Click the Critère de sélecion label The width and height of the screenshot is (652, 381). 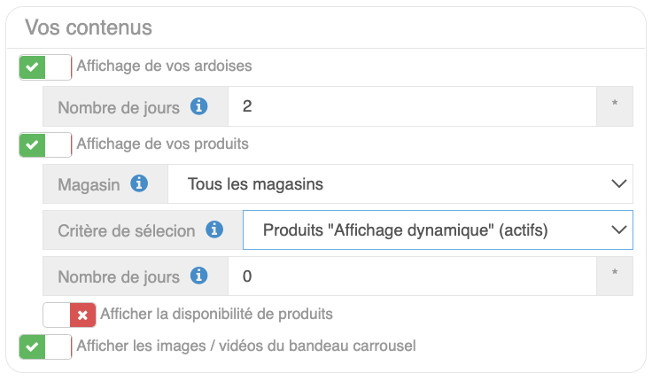coord(126,230)
